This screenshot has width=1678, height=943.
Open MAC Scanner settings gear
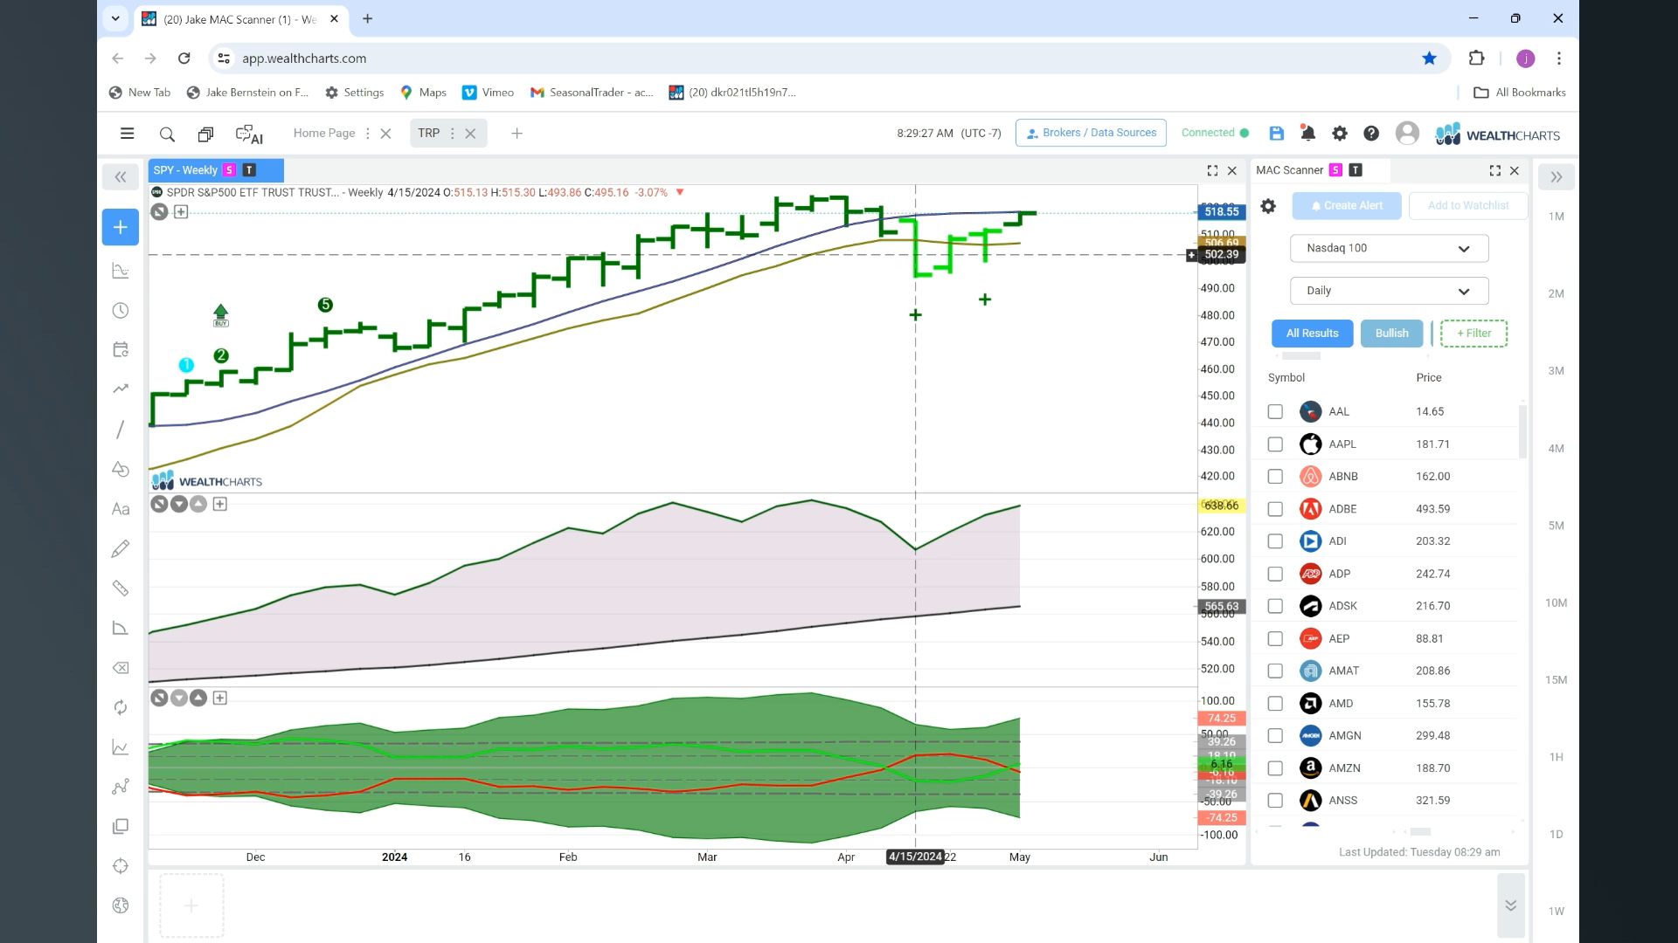[1268, 206]
